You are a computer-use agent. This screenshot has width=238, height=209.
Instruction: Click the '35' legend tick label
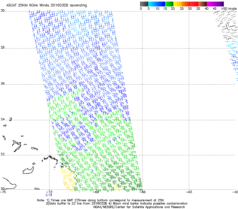coord(198,9)
